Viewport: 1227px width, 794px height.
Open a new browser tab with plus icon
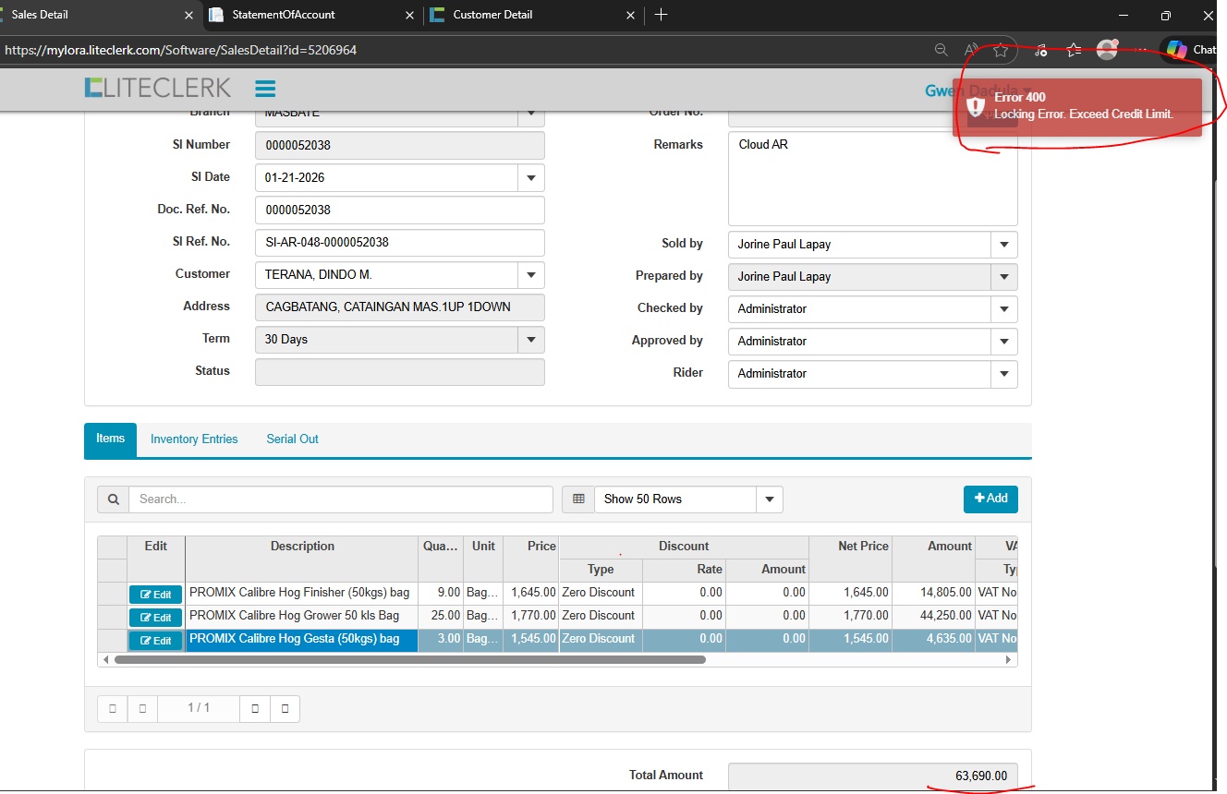pyautogui.click(x=661, y=15)
